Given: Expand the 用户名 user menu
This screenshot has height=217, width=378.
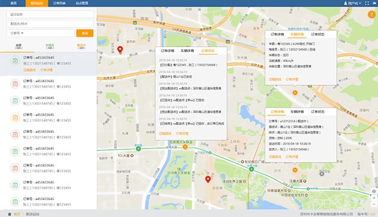Looking at the screenshot, I should tap(353, 3).
